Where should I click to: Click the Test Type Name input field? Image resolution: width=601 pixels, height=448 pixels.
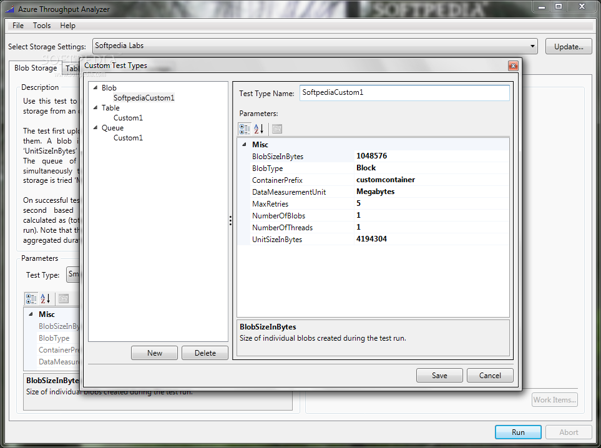pyautogui.click(x=405, y=93)
